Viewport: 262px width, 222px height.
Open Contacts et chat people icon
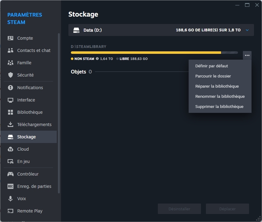pyautogui.click(x=10, y=50)
